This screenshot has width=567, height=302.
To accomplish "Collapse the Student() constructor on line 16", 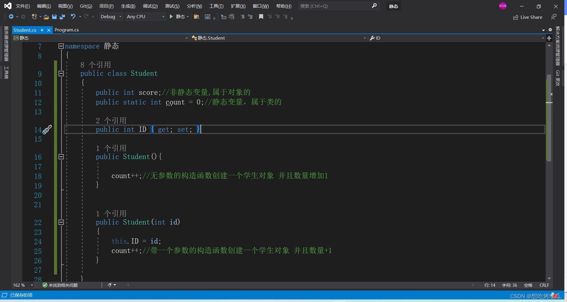I will [x=61, y=157].
